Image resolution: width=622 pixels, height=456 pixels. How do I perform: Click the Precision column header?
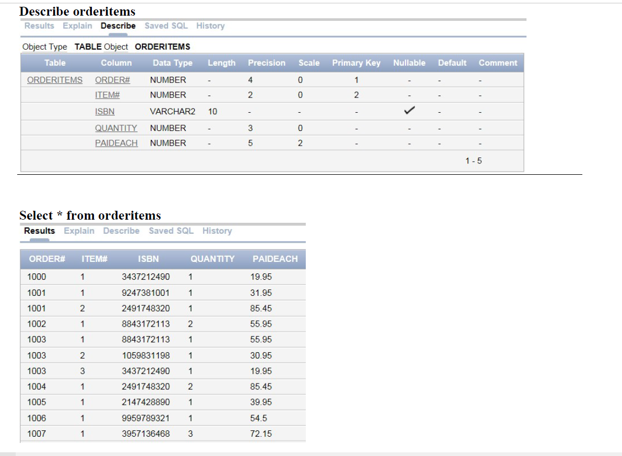pyautogui.click(x=267, y=63)
